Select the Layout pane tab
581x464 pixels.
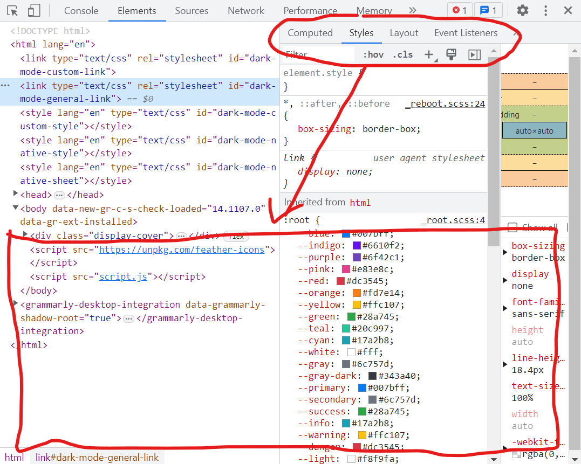(x=404, y=33)
